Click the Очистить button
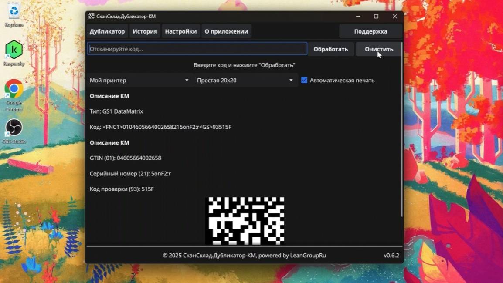This screenshot has width=503, height=283. coord(379,49)
